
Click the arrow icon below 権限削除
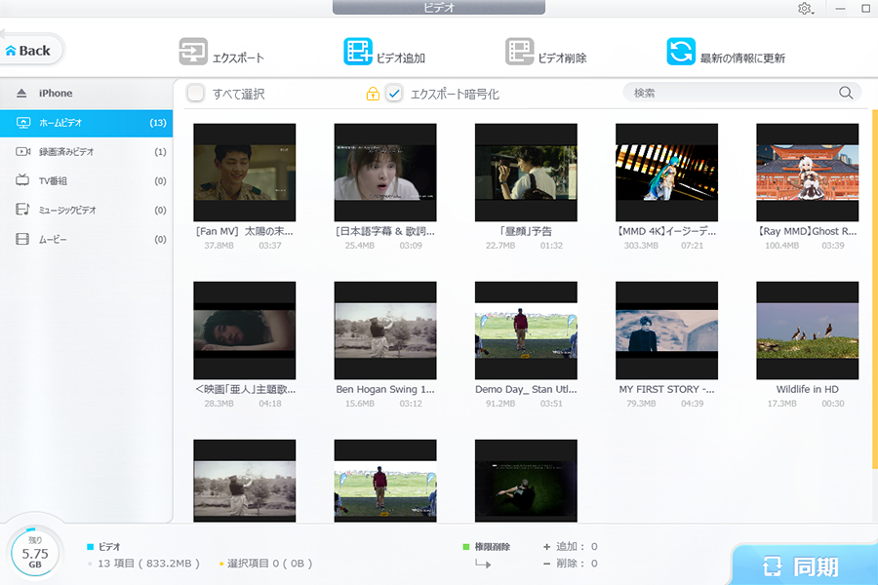pos(483,564)
